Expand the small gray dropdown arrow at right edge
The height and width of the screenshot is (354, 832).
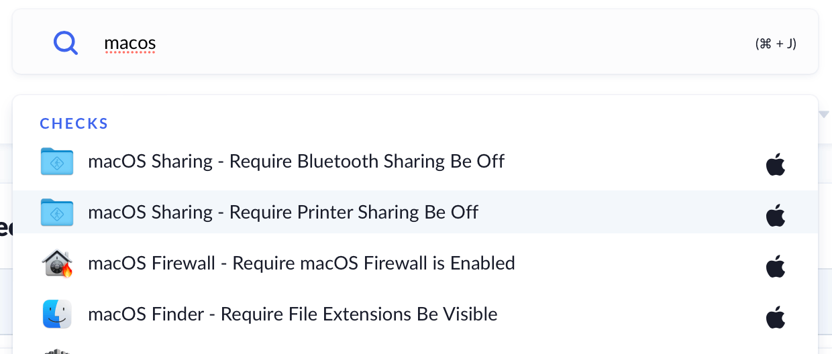[824, 114]
